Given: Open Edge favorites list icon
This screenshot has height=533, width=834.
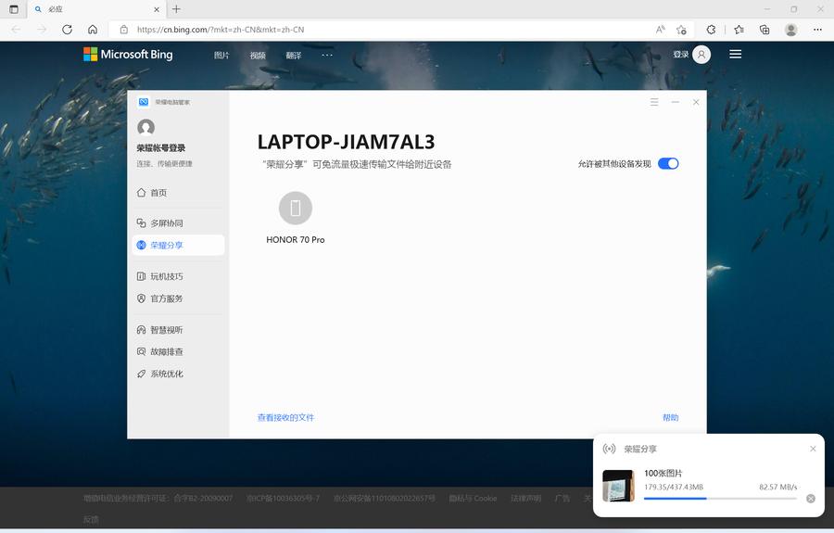Looking at the screenshot, I should coord(739,30).
